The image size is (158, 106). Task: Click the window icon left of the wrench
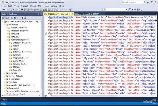[130, 9]
